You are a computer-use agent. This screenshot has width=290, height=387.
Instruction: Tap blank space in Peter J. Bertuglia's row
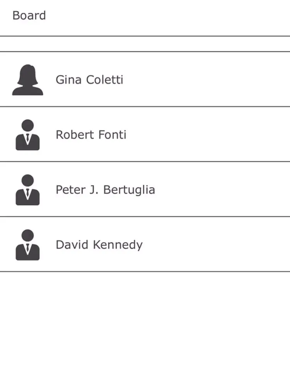click(228, 190)
